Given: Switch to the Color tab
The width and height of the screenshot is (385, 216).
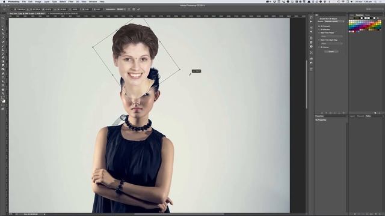Looking at the screenshot, I should 351,15.
